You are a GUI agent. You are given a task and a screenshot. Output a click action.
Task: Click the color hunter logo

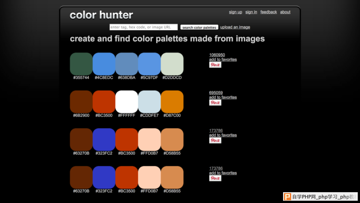(x=101, y=15)
